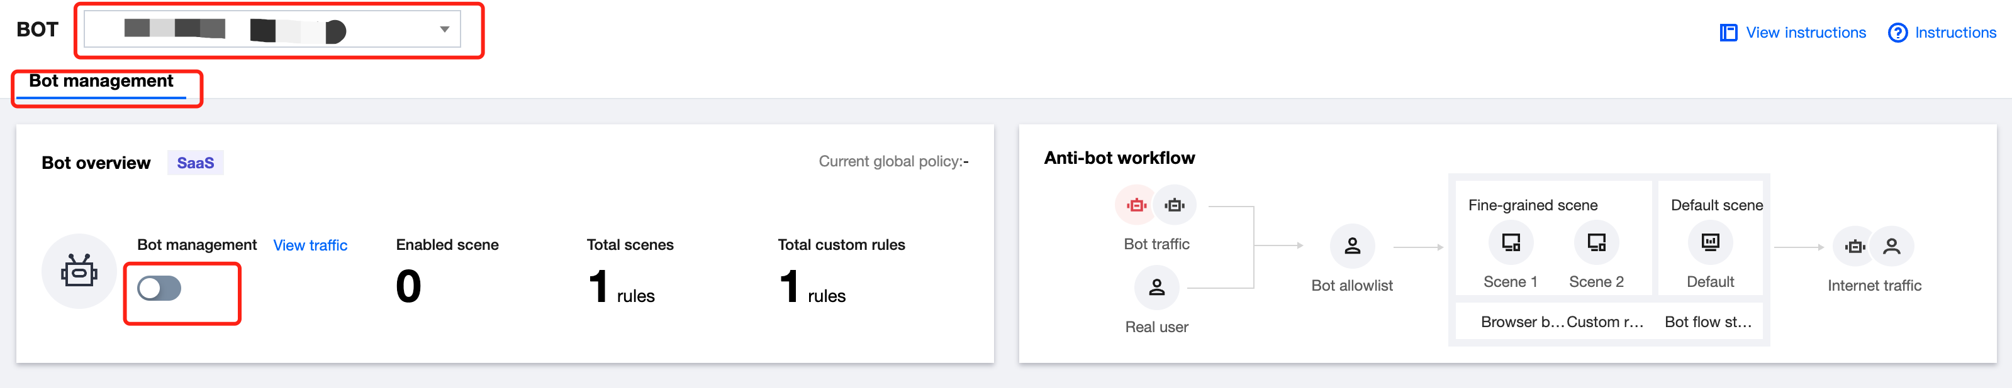This screenshot has width=2012, height=388.
Task: Select the Browser b… workflow label
Action: click(x=1523, y=322)
